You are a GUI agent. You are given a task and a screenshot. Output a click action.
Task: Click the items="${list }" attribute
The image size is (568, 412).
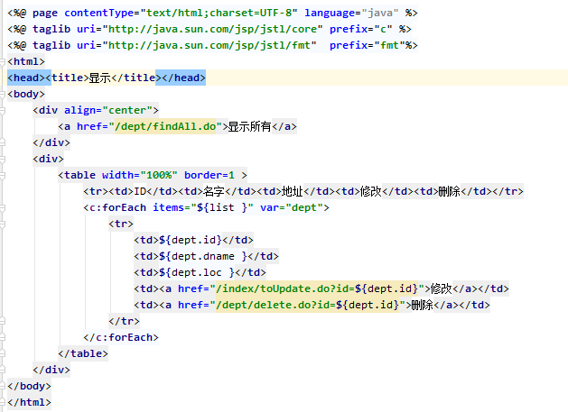(x=203, y=207)
